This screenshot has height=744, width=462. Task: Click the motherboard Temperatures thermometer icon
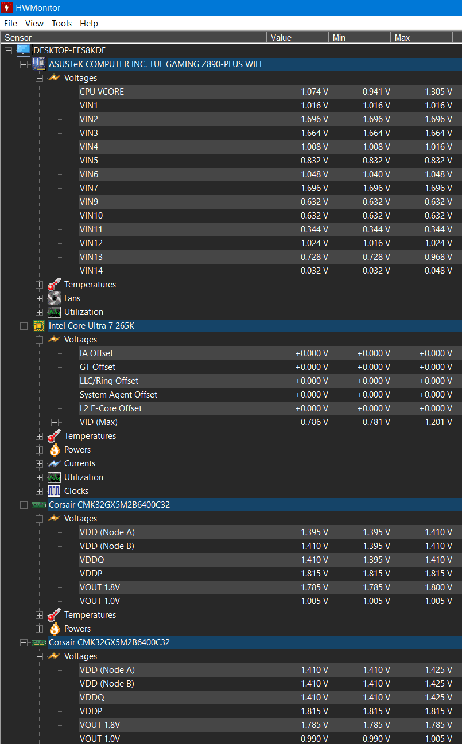(x=54, y=285)
